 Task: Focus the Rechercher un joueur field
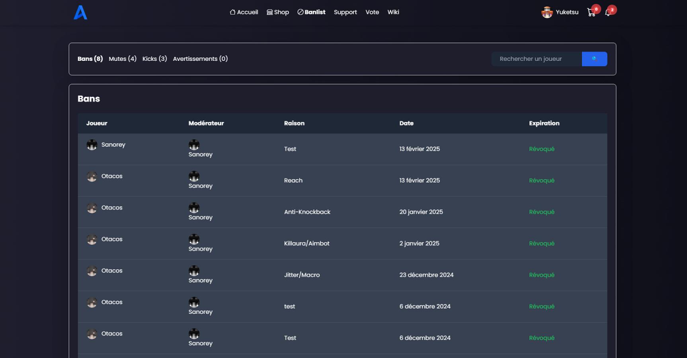(x=536, y=59)
